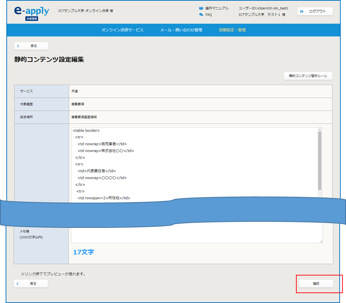Click into the HTML content text area
The width and height of the screenshot is (346, 303).
coord(194,164)
